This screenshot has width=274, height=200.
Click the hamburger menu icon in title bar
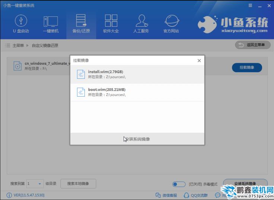click(x=250, y=6)
